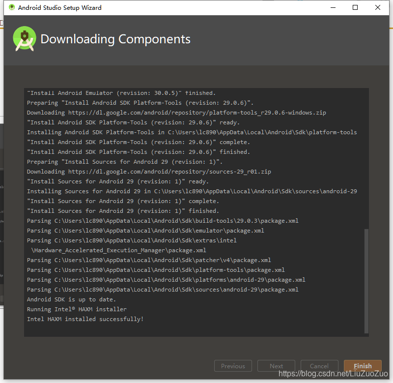The width and height of the screenshot is (393, 383).
Task: Maximize the Setup Wizard window
Action: coord(355,7)
